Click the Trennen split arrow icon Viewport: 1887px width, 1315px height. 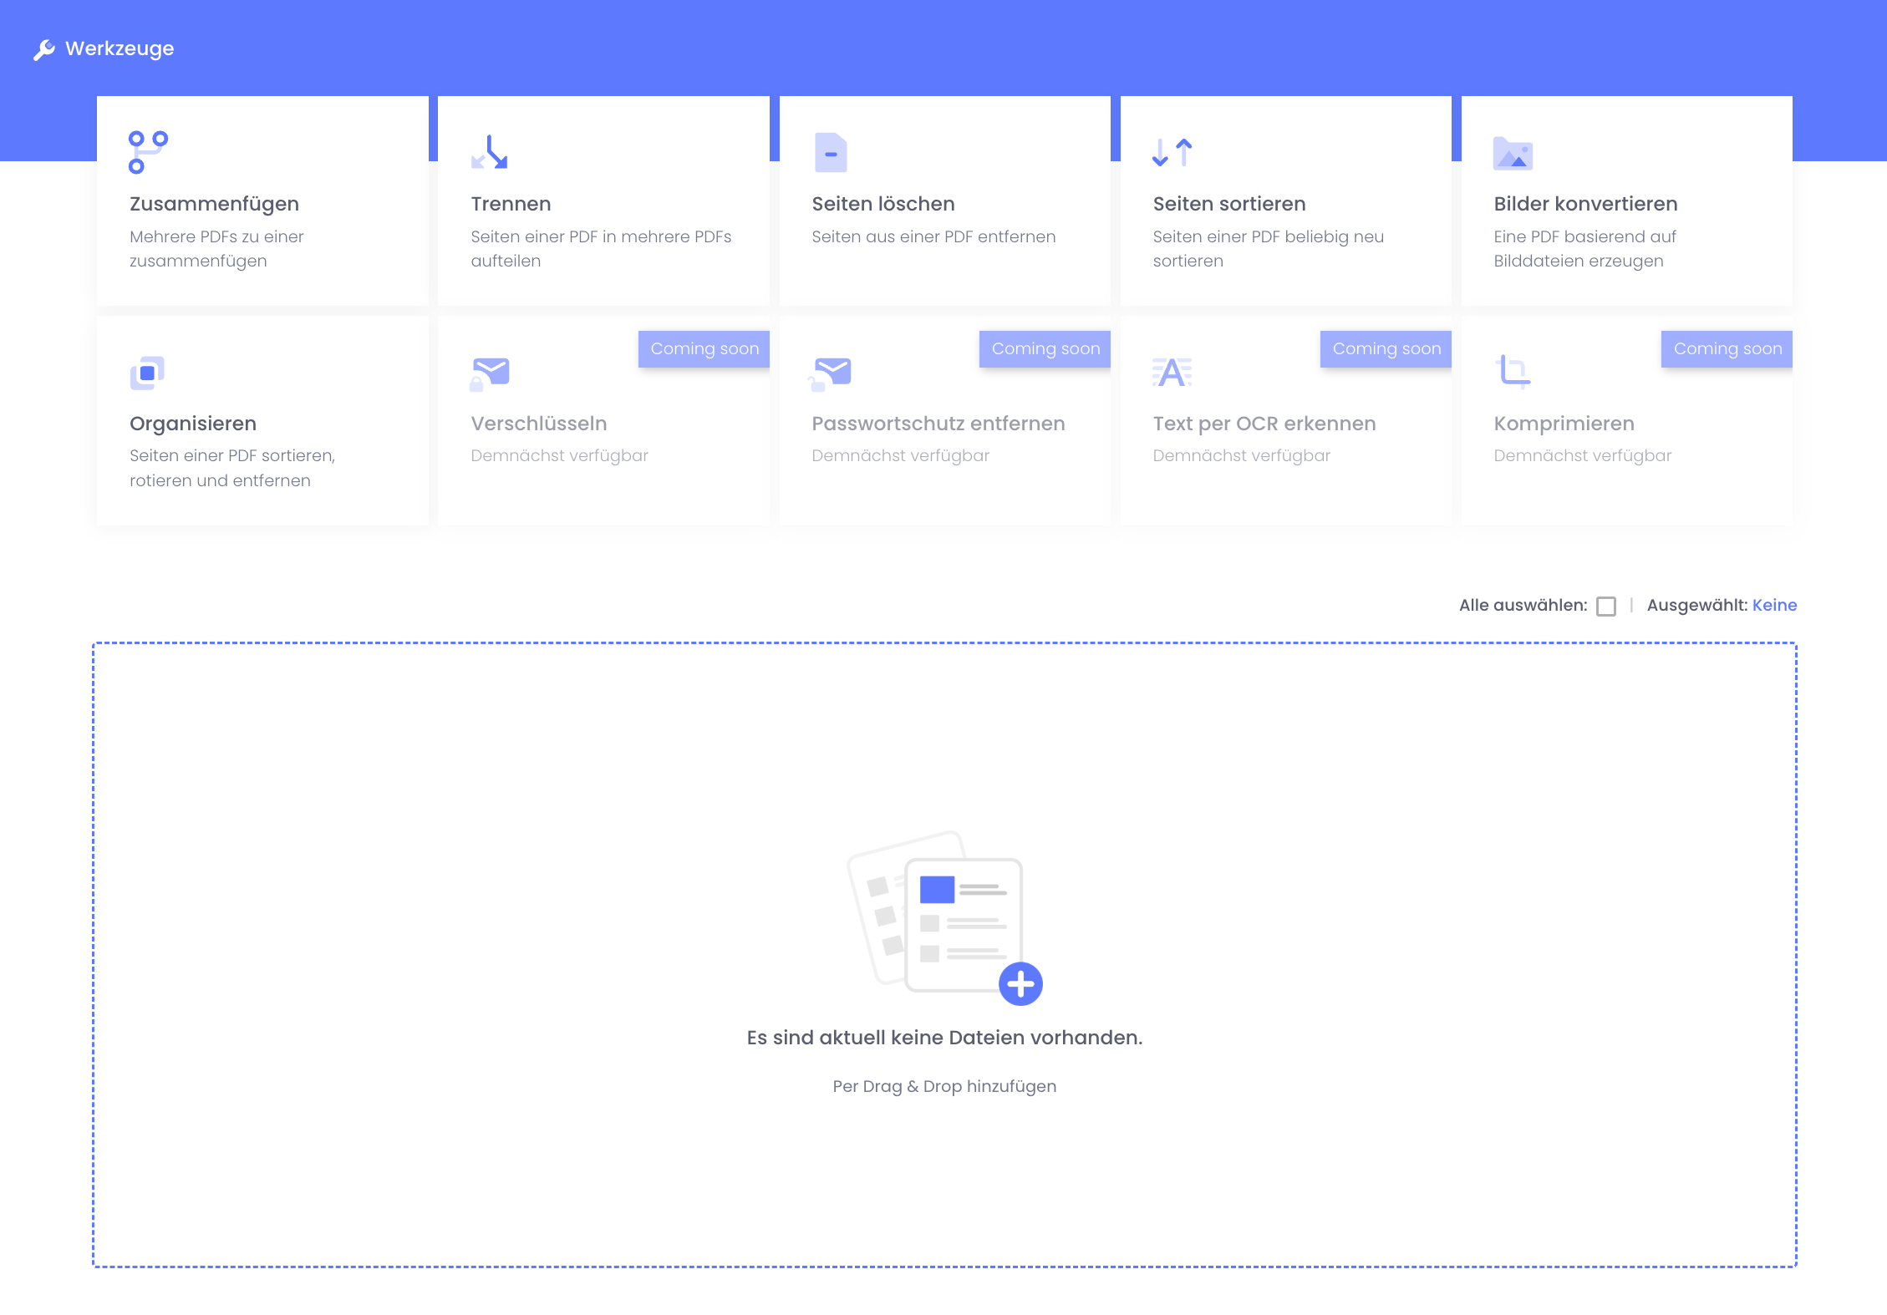tap(490, 152)
